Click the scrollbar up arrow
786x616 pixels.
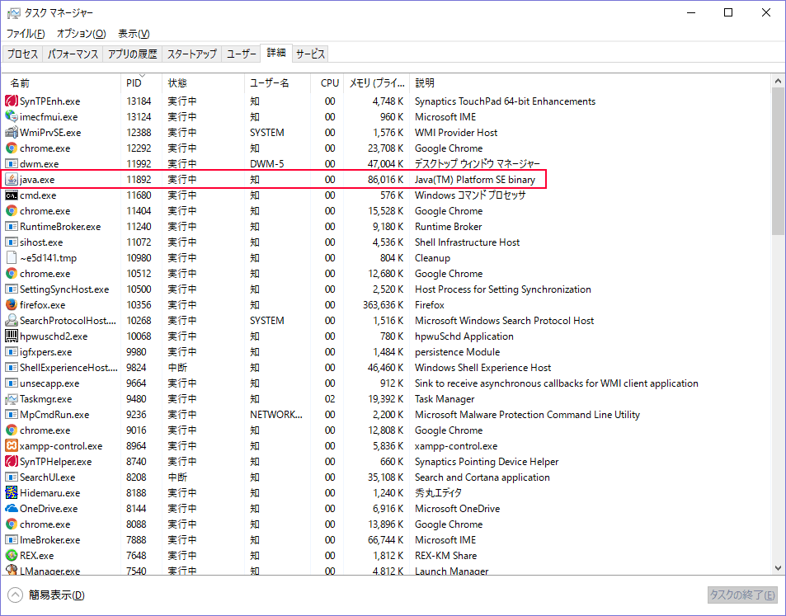coord(778,81)
